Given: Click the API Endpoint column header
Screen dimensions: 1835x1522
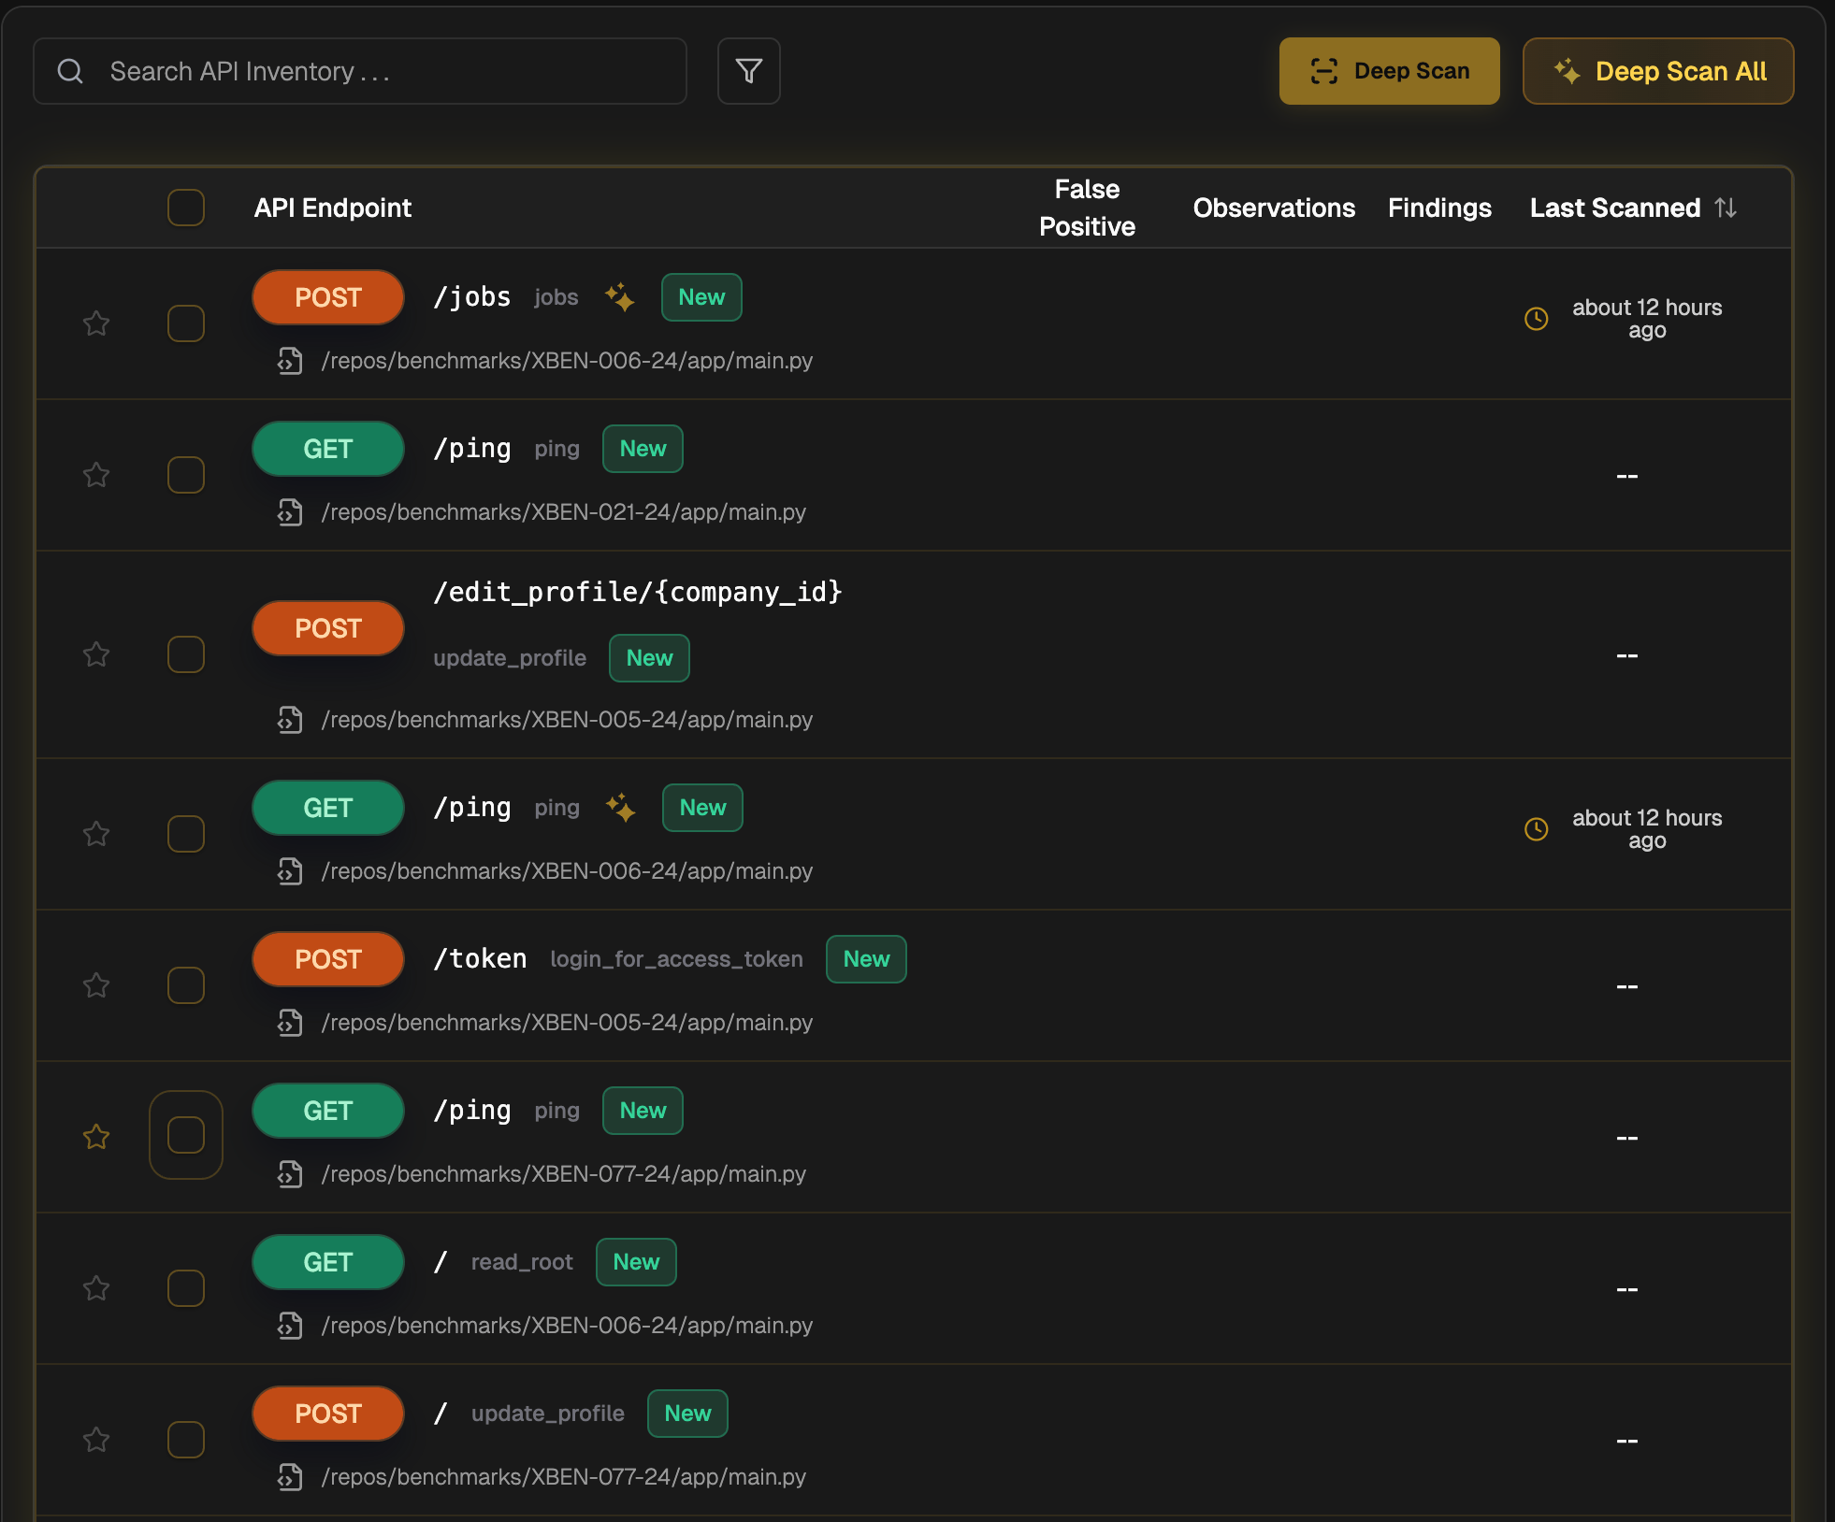Looking at the screenshot, I should pyautogui.click(x=333, y=208).
